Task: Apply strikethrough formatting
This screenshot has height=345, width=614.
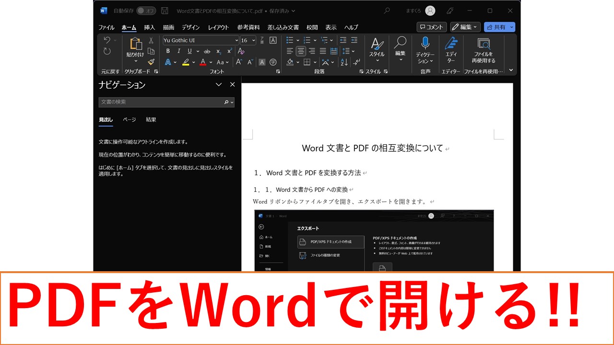Action: [x=207, y=51]
